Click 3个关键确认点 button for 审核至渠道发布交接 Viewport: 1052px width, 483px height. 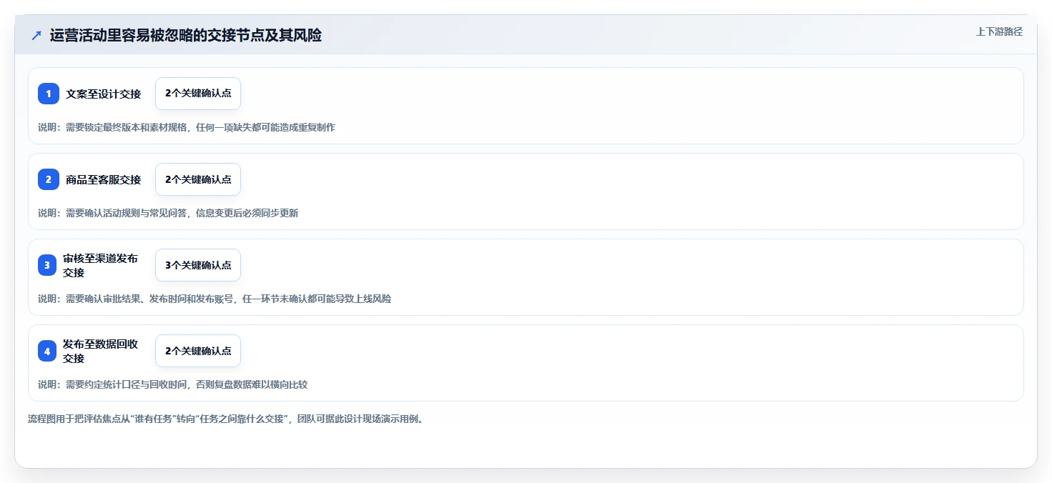tap(198, 265)
